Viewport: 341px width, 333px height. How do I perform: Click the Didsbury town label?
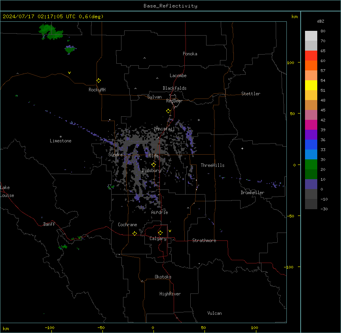pos(152,170)
